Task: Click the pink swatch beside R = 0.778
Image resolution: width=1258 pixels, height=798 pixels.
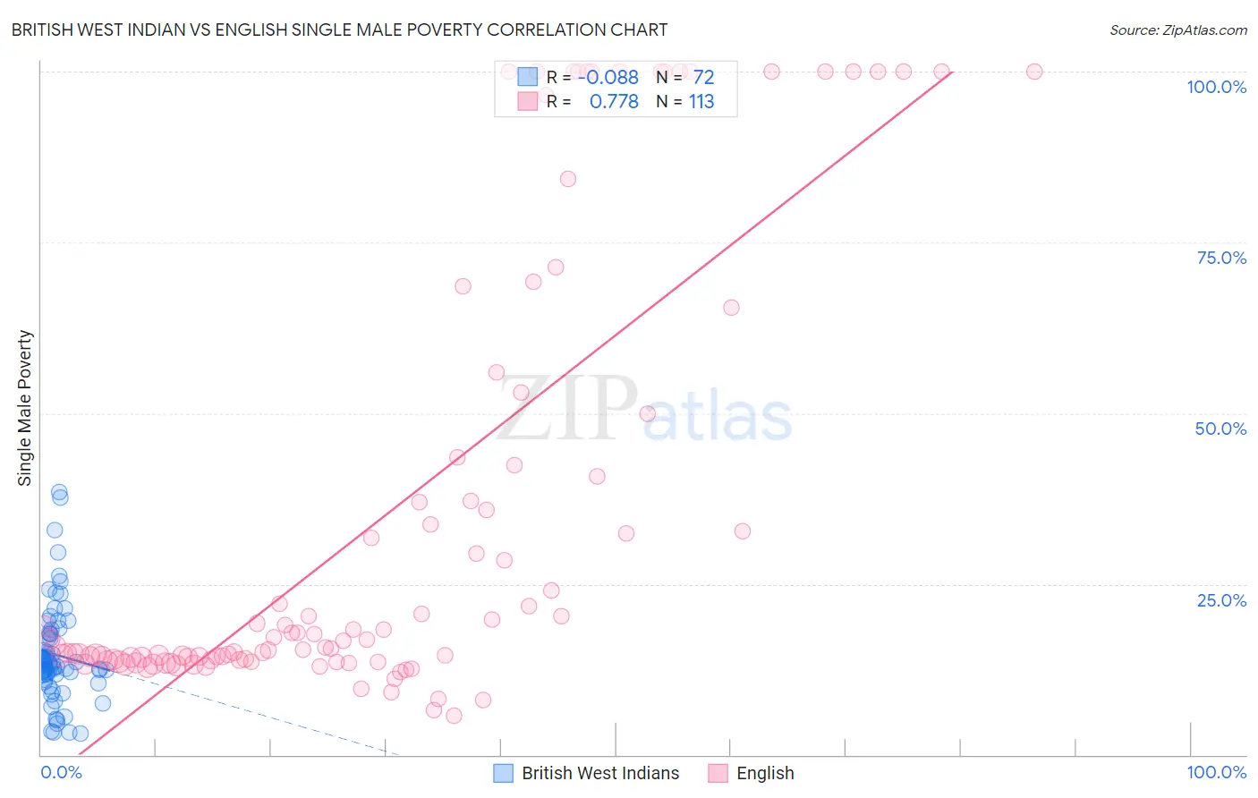Action: 528,101
